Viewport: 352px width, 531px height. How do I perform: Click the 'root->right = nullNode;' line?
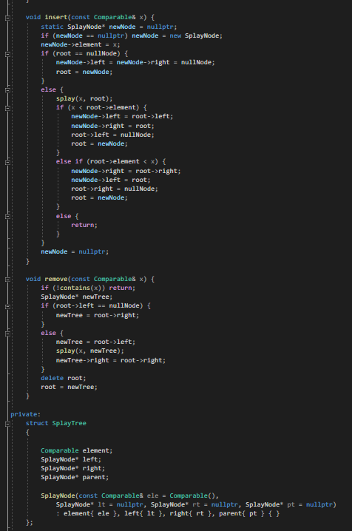115,189
